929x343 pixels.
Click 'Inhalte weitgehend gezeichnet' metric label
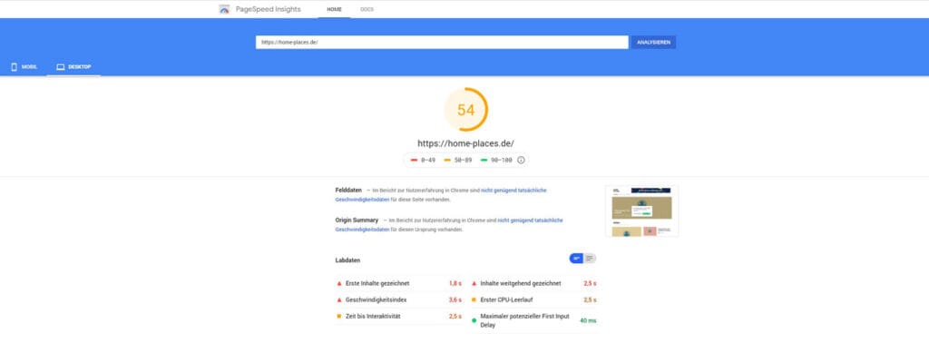click(520, 283)
